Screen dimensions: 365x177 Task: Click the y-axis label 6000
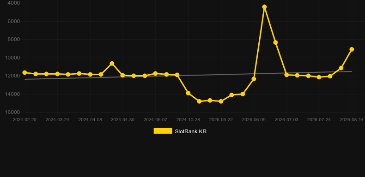coord(14,21)
